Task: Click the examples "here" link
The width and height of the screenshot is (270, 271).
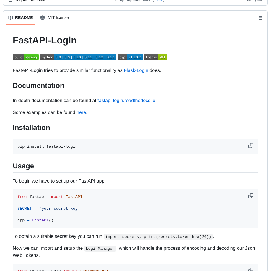Action: pyautogui.click(x=81, y=112)
